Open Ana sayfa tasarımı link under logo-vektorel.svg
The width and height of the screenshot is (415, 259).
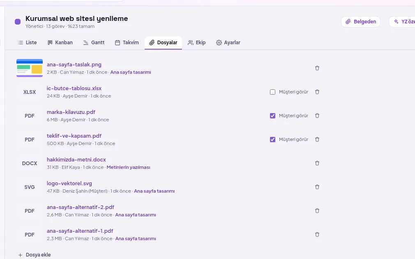click(154, 191)
